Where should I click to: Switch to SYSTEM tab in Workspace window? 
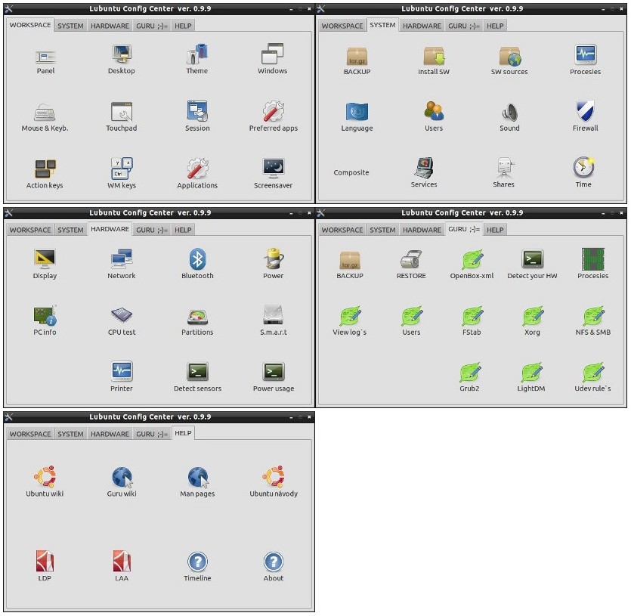[70, 26]
